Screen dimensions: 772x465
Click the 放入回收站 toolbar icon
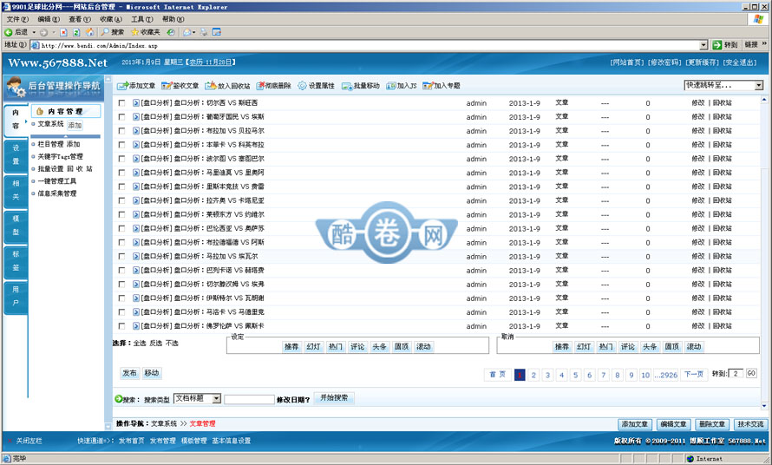tap(211, 86)
